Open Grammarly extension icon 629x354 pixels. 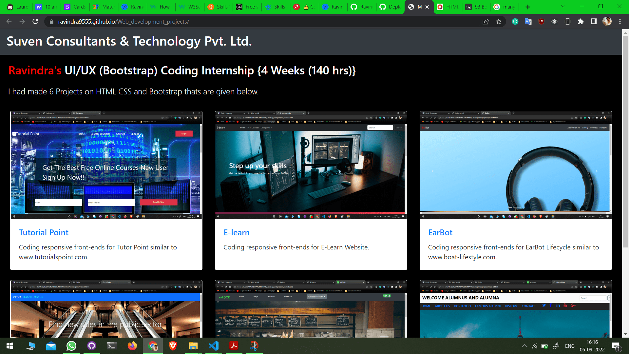pyautogui.click(x=515, y=22)
